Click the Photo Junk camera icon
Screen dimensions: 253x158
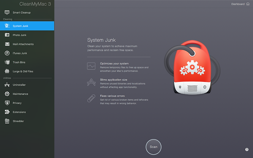point(7,35)
